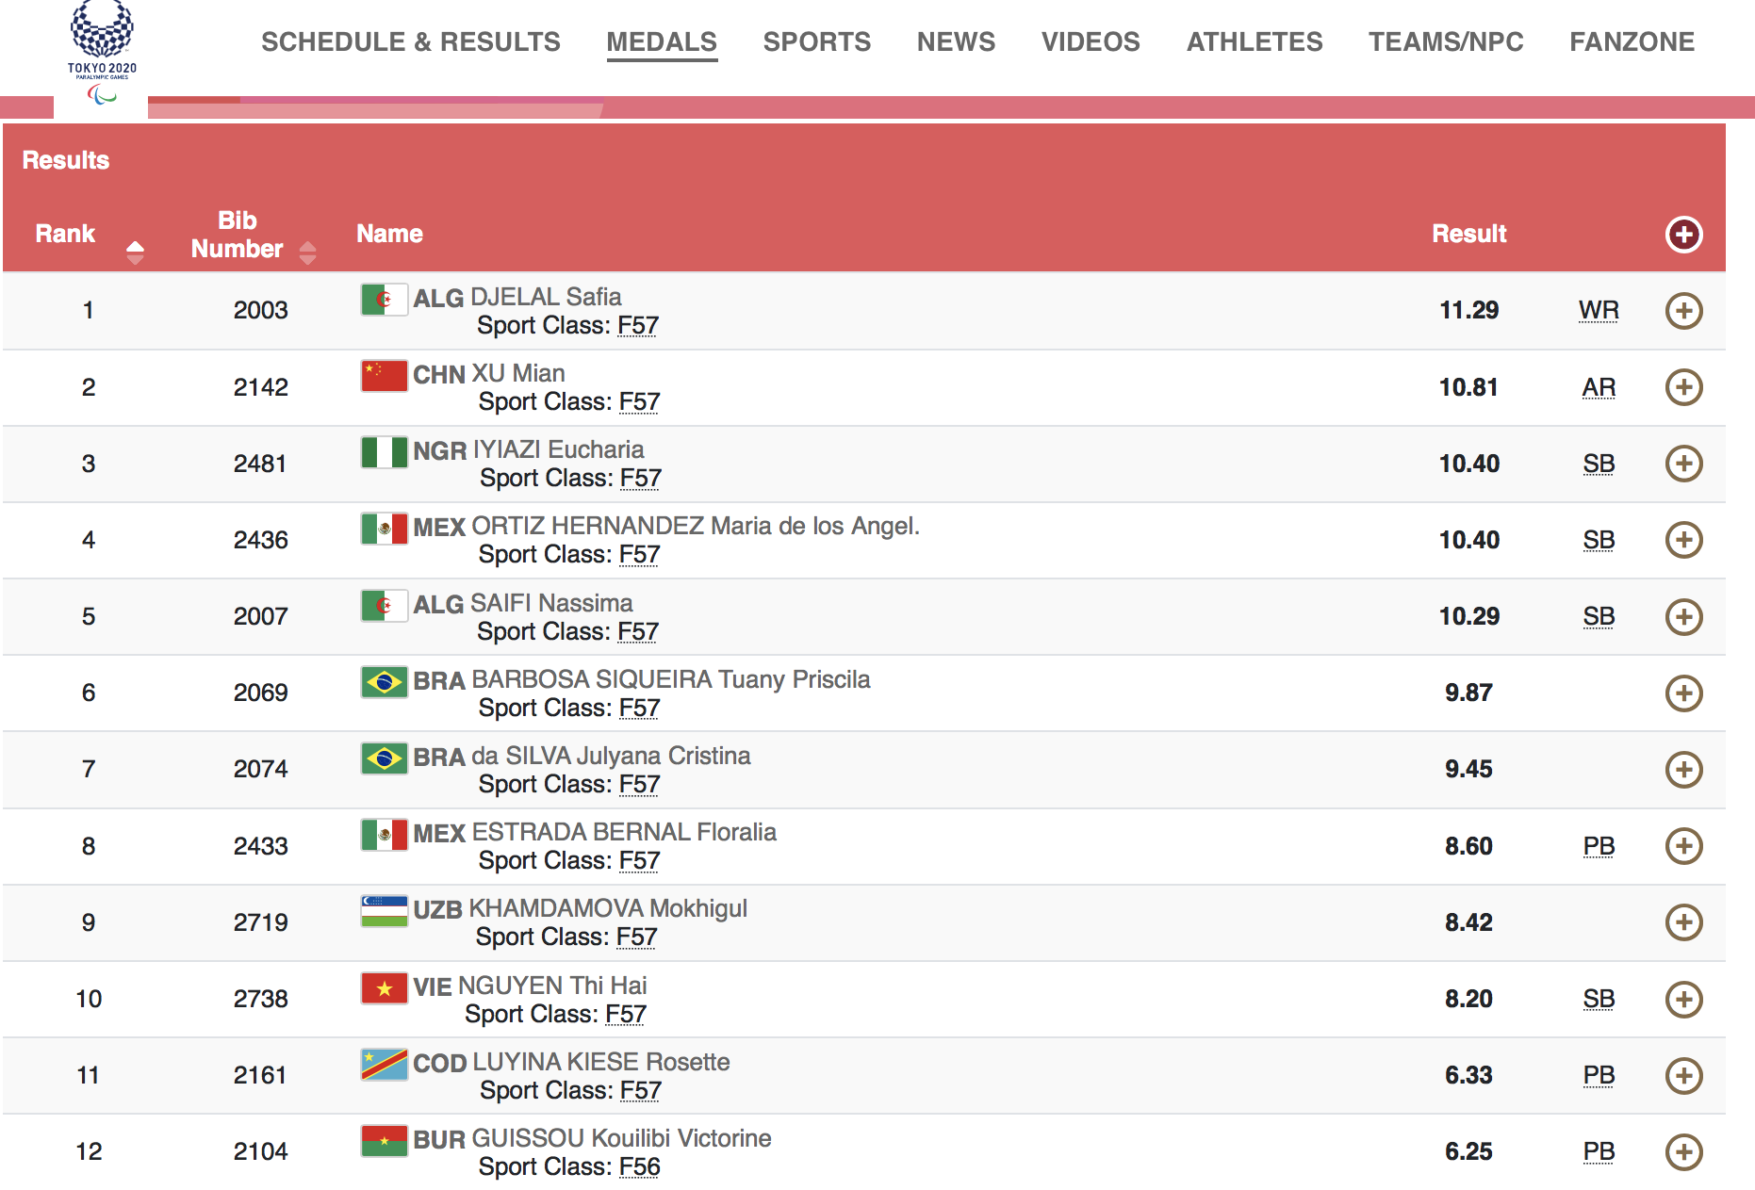Click Vietnam flag beside NGUYEN Thi Hai

tap(385, 988)
